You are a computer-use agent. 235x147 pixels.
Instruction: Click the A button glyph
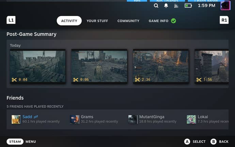(187, 142)
